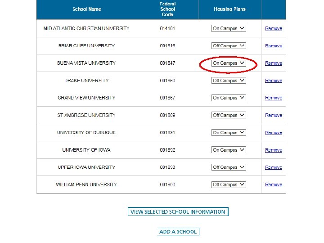
Task: Remove University of Dubuque from list
Action: (x=274, y=132)
